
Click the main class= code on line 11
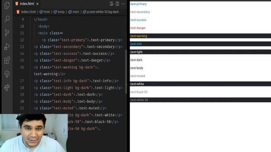[50, 33]
